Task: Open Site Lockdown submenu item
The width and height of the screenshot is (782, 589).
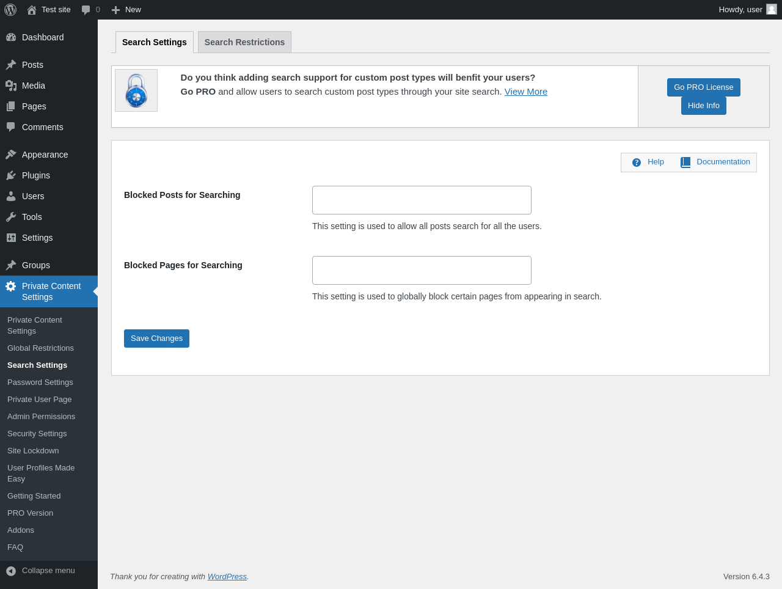Action: pyautogui.click(x=33, y=451)
